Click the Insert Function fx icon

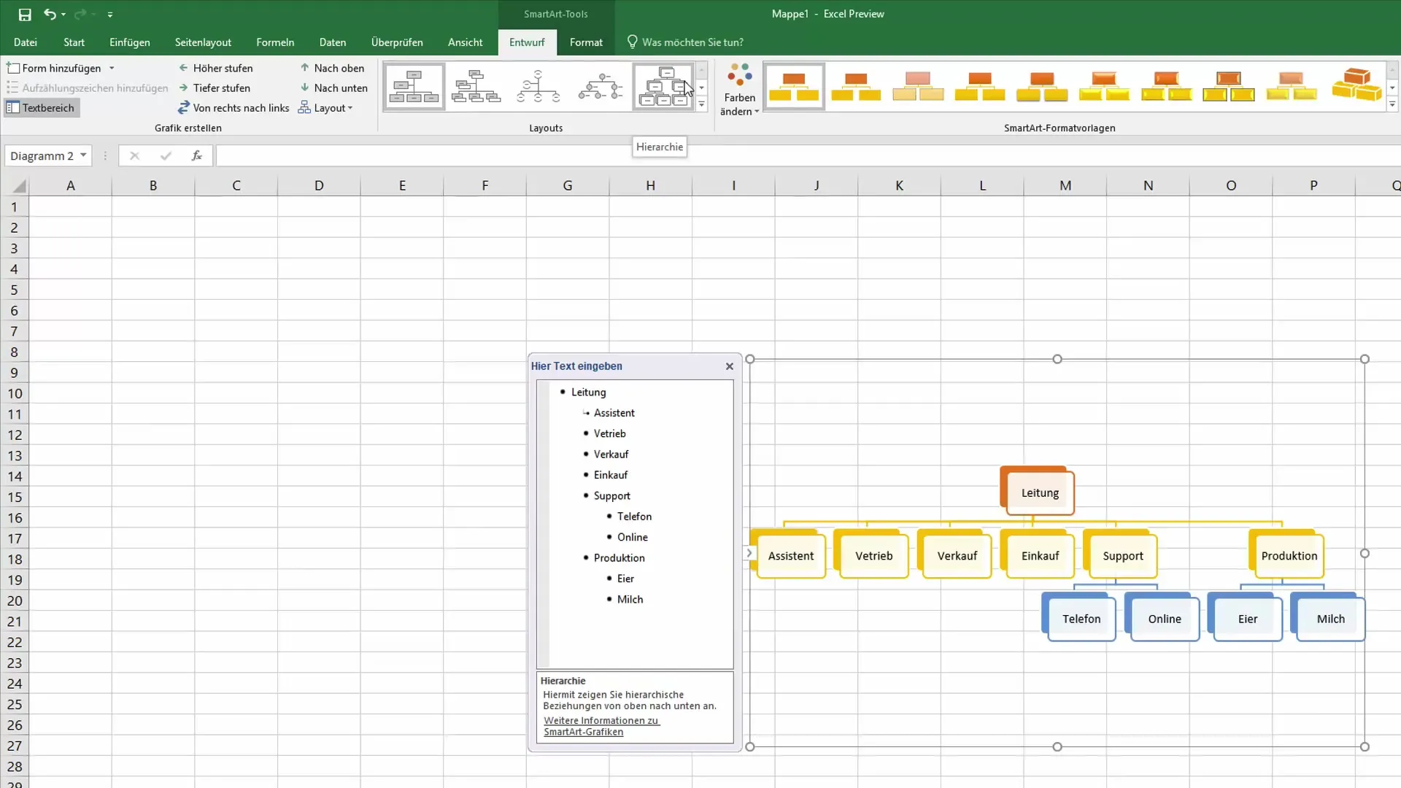coord(196,155)
